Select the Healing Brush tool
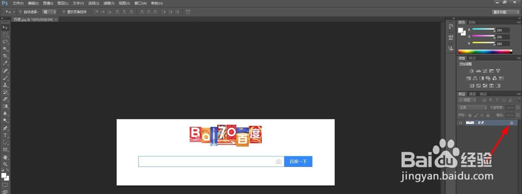 tap(5, 71)
